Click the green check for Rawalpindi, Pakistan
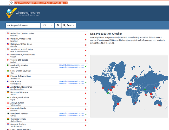The width and height of the screenshot is (169, 130). (x=86, y=114)
